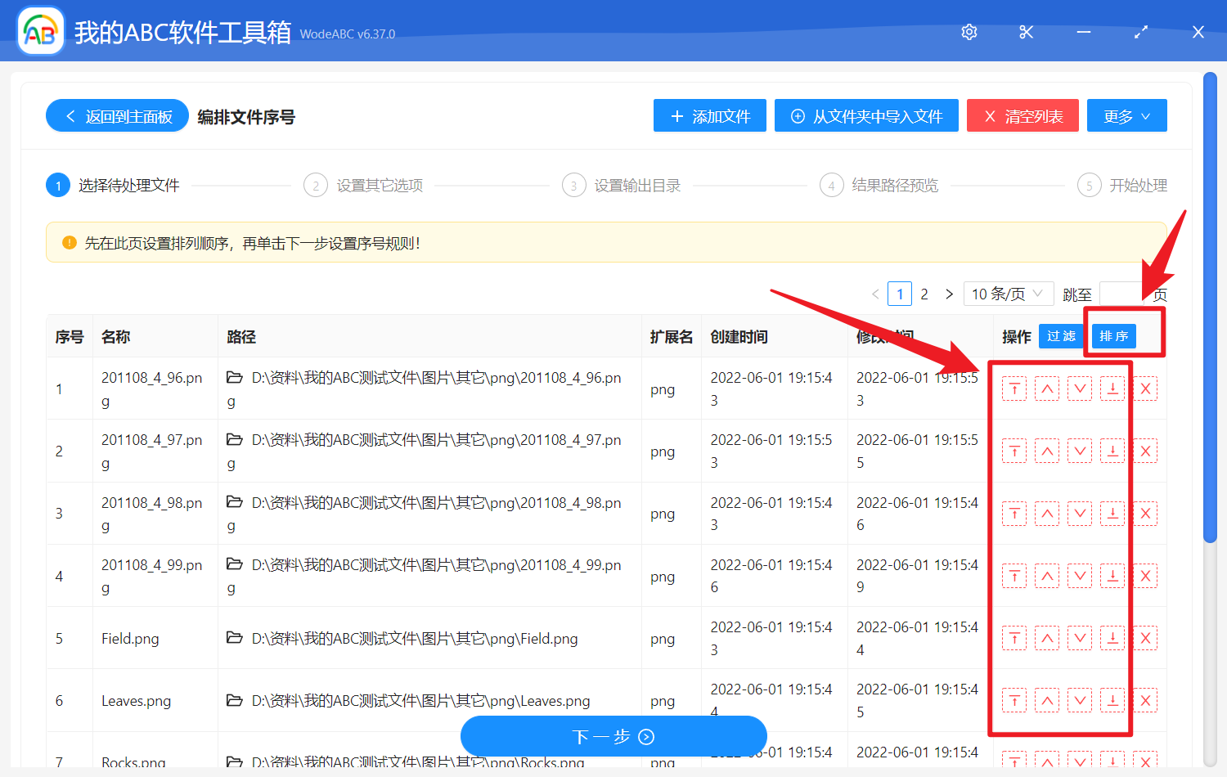Click the 排序 sort button
Screen dimensions: 1227x777
[1113, 336]
